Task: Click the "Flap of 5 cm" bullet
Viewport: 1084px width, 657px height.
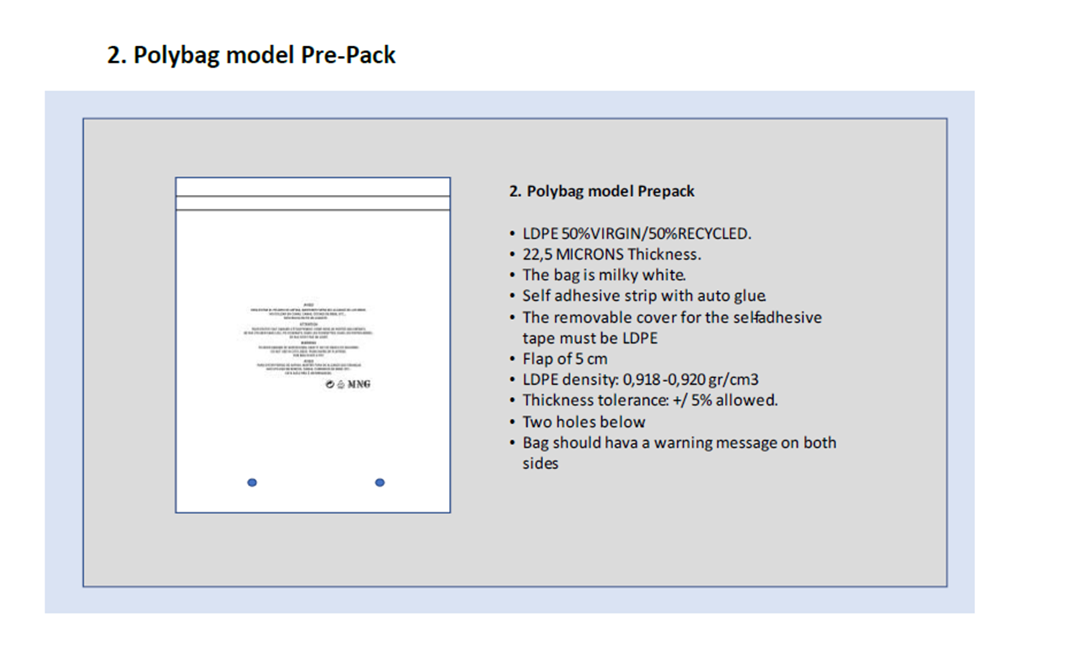Action: [x=564, y=359]
